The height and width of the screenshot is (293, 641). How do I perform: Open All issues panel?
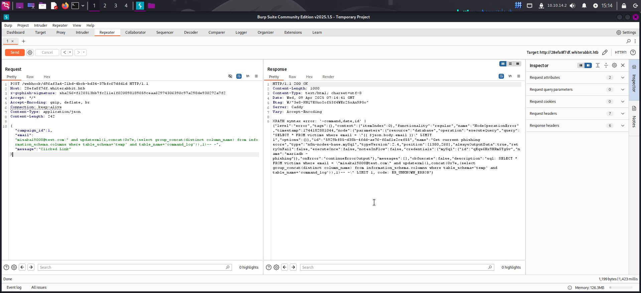39,287
